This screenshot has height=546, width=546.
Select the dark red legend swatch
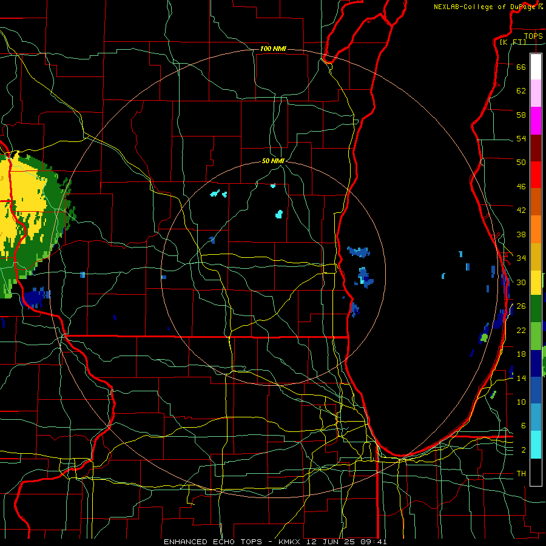click(536, 148)
